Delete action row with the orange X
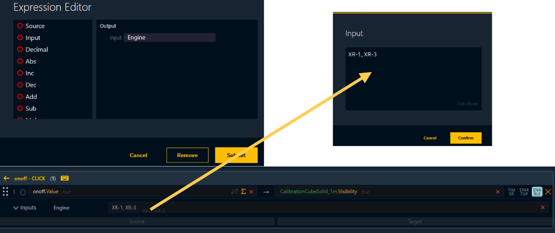The height and width of the screenshot is (233, 555). coord(548,192)
